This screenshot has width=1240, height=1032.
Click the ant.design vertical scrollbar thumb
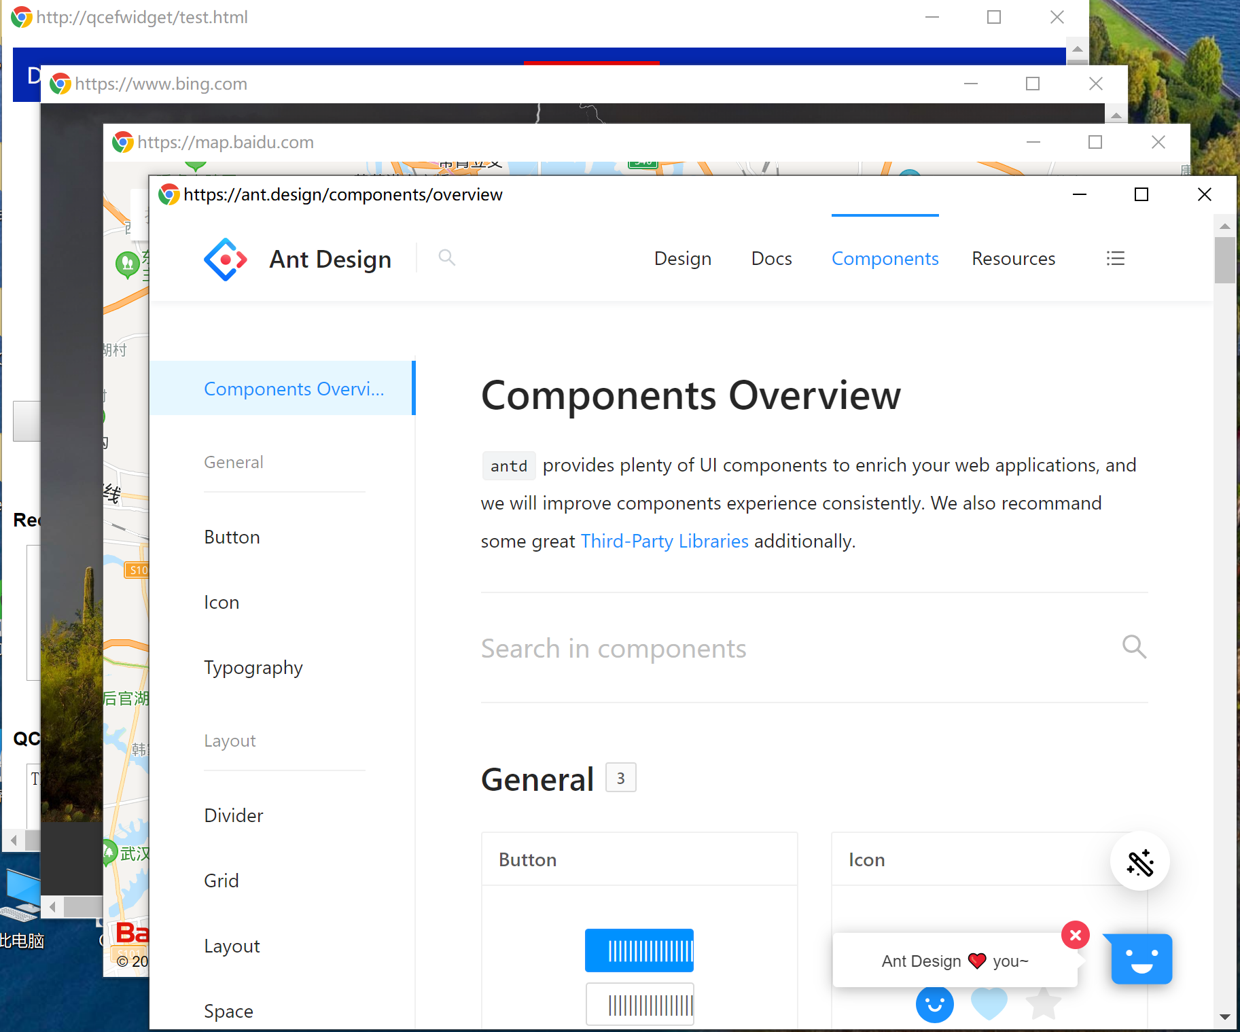click(1225, 260)
